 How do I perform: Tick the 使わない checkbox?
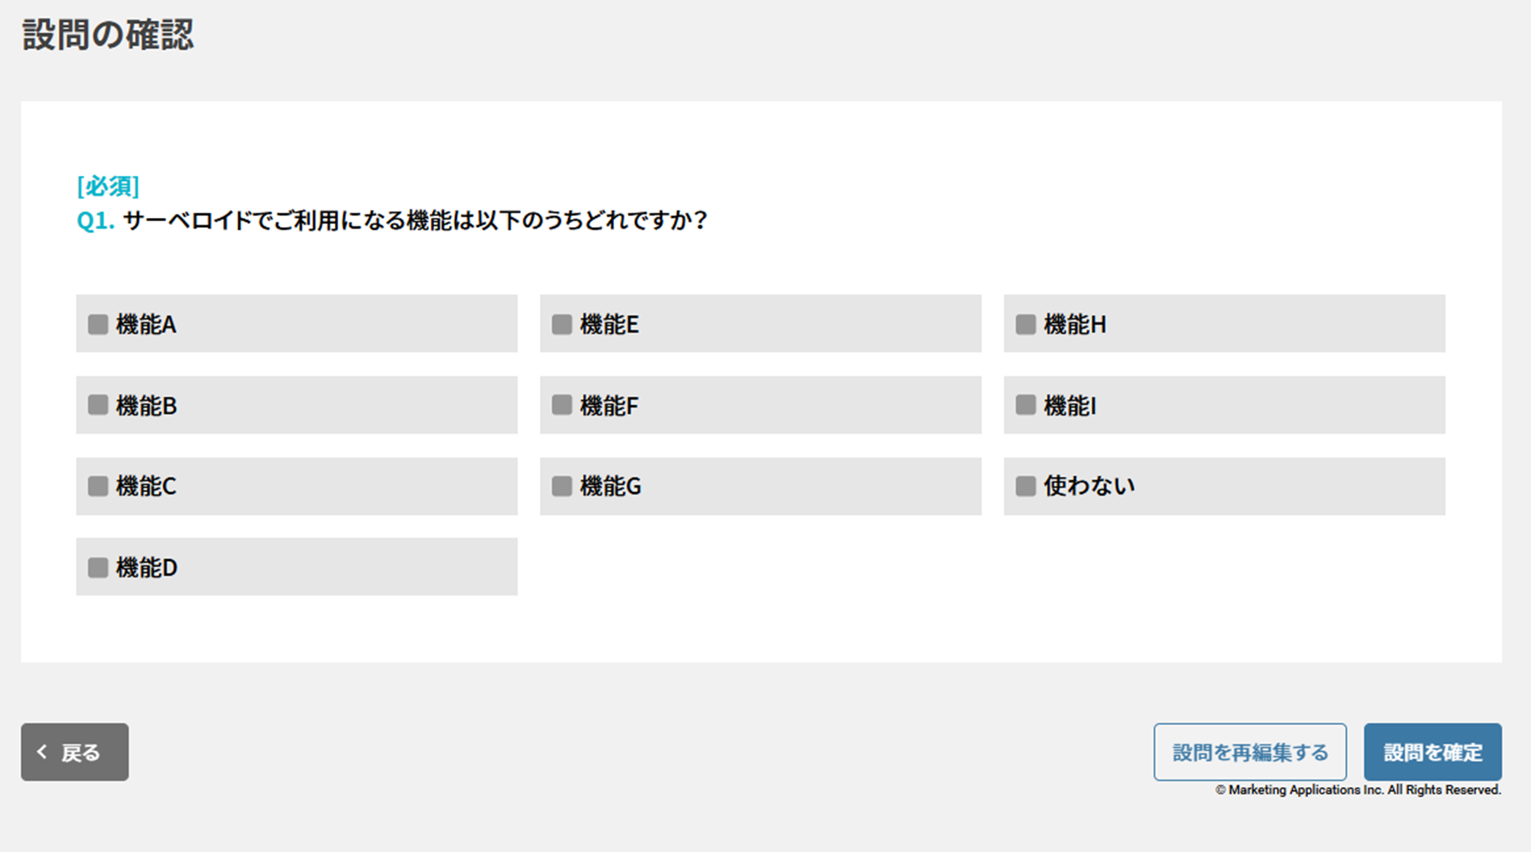point(1025,486)
